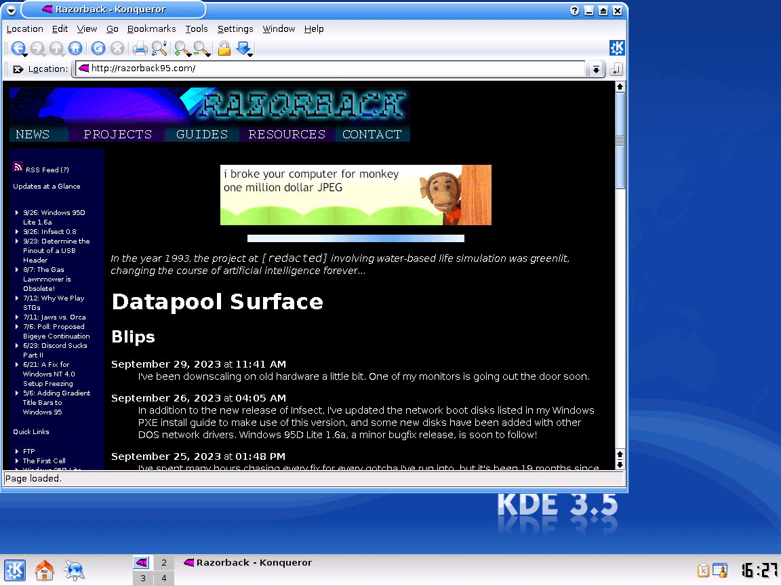This screenshot has width=781, height=586.
Task: Open the Tools menu
Action: [197, 29]
